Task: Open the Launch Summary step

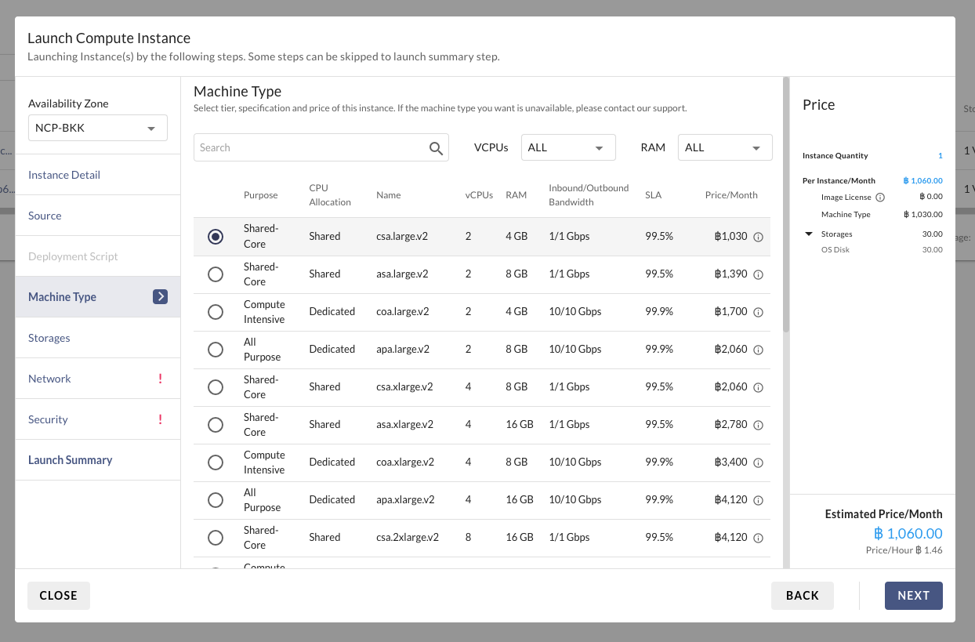Action: click(71, 460)
